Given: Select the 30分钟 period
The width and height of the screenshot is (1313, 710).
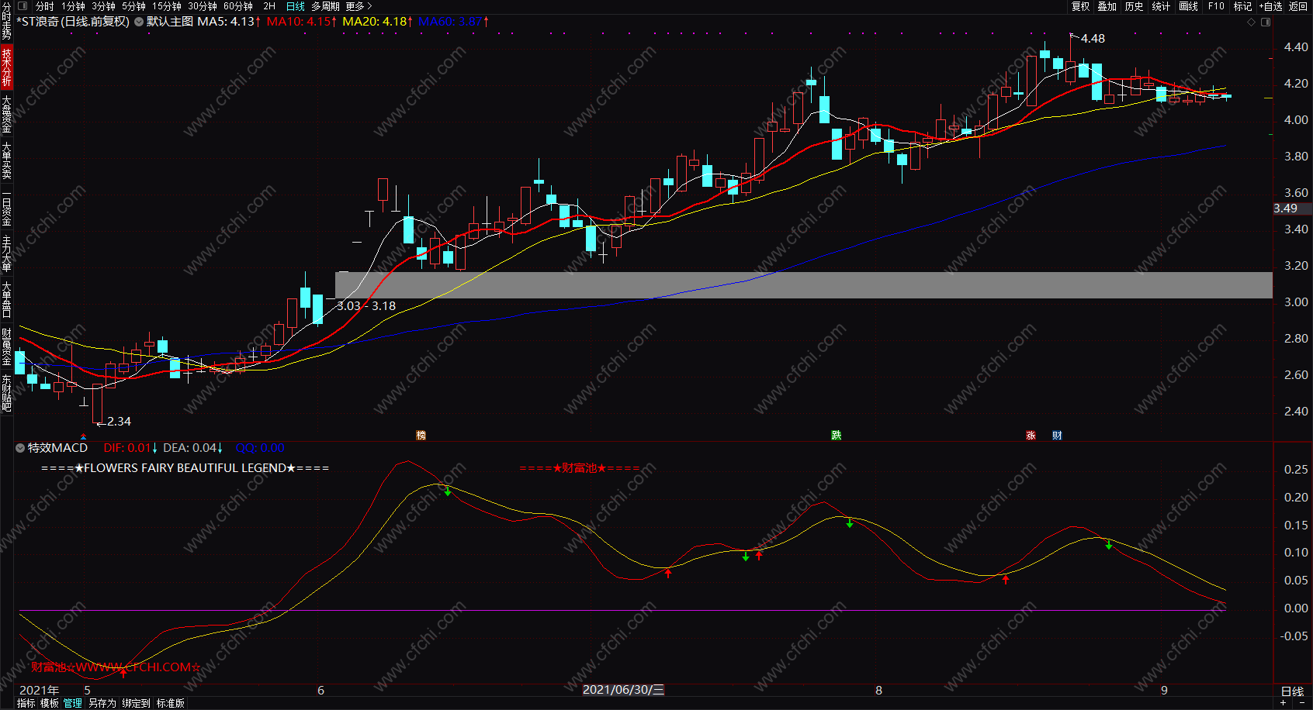Looking at the screenshot, I should (x=203, y=6).
